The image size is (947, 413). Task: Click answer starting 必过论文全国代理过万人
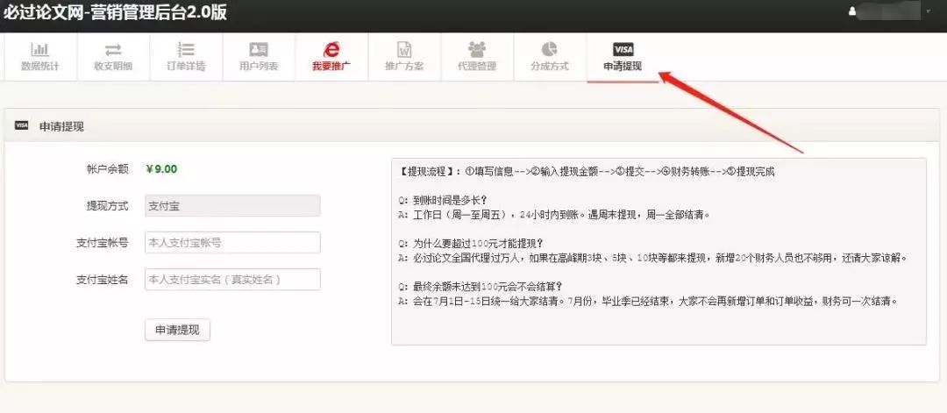coord(653,258)
